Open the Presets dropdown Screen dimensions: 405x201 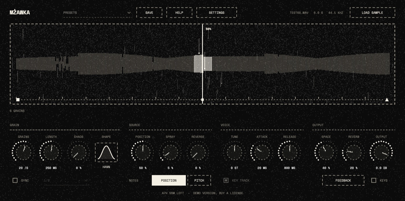coord(97,13)
